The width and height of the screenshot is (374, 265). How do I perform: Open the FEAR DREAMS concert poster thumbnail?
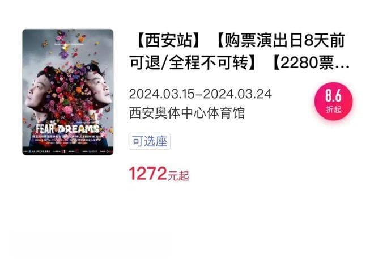[x=68, y=92]
